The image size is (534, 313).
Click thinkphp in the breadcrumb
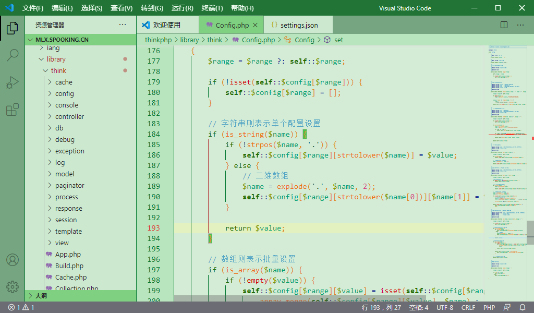pos(159,40)
